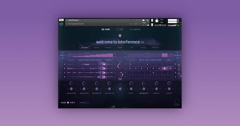Viewport: 240px width, 126px height.
Task: Switch to the main tab
Action: pyautogui.click(x=106, y=29)
